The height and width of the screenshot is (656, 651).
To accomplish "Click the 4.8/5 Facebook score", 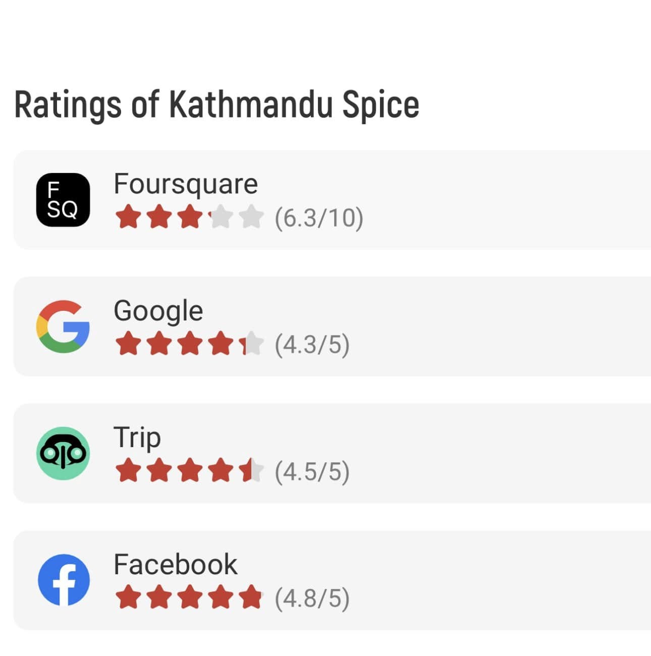I will click(x=312, y=598).
